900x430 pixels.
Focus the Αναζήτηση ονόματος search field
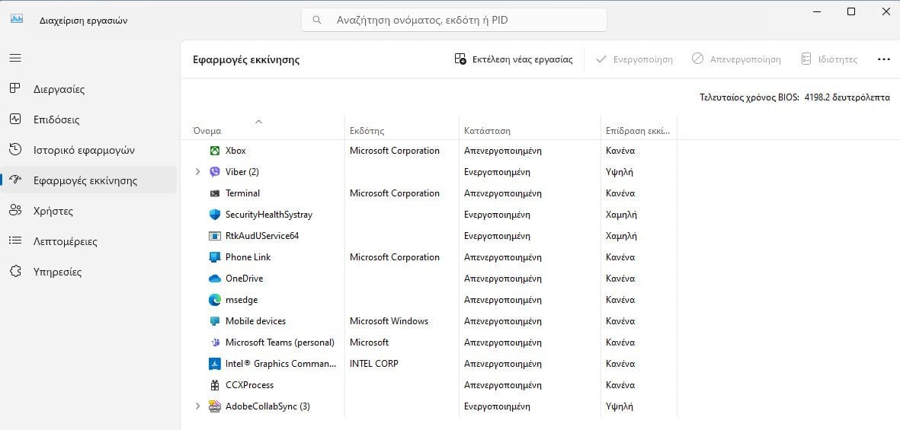[454, 20]
